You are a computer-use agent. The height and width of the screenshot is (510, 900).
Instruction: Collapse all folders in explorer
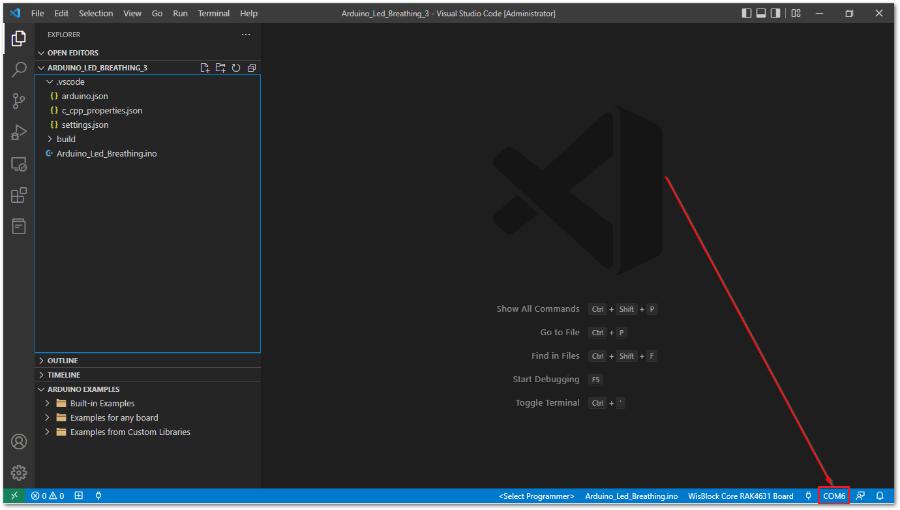click(252, 68)
